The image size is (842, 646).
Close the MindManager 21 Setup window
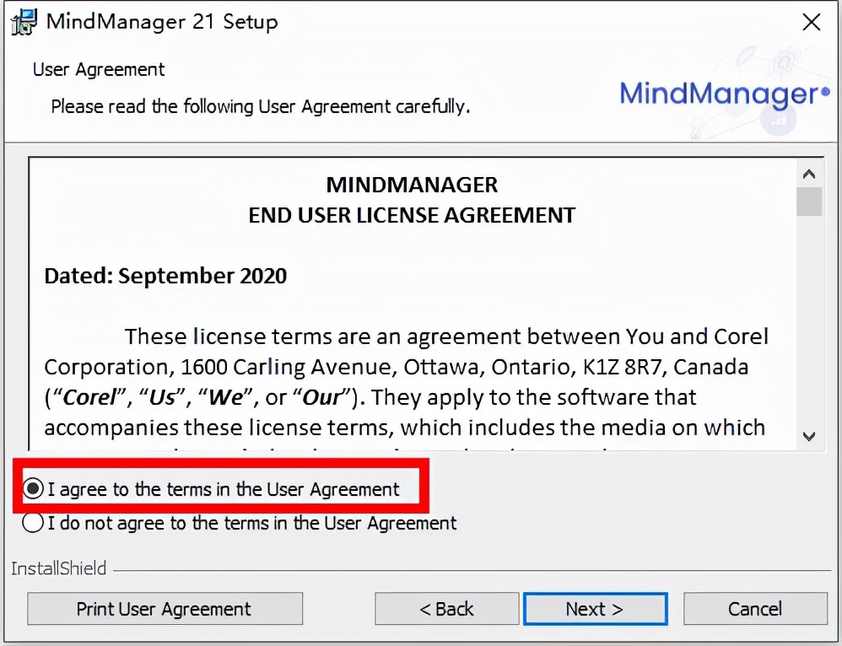pos(811,23)
